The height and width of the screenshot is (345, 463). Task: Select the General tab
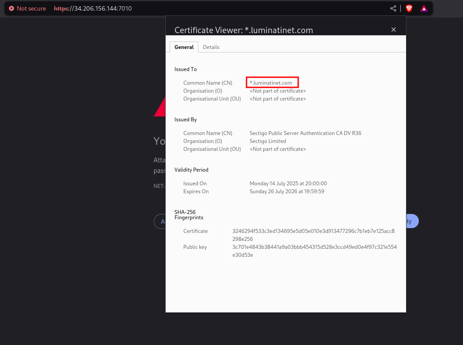[184, 47]
